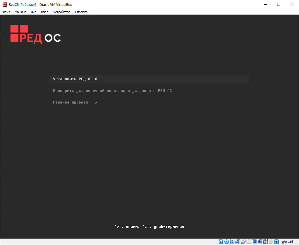Open the Справка menu
The width and height of the screenshot is (299, 245).
(x=81, y=12)
